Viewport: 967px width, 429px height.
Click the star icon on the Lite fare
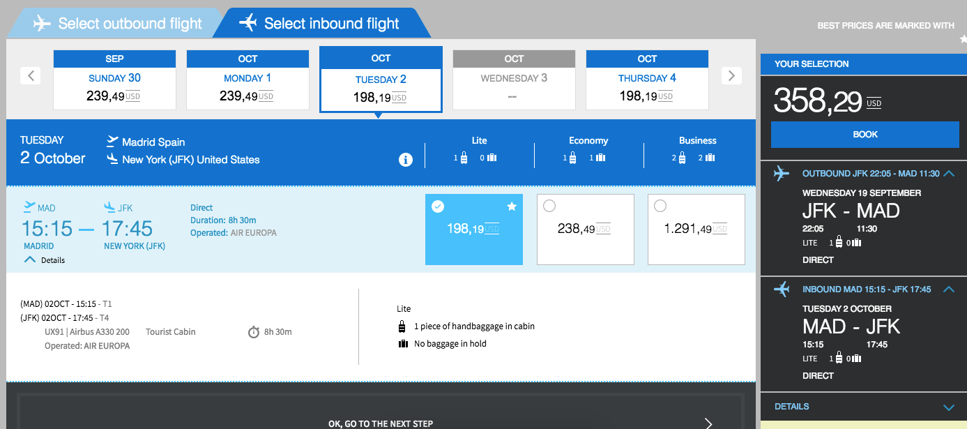[x=512, y=206]
